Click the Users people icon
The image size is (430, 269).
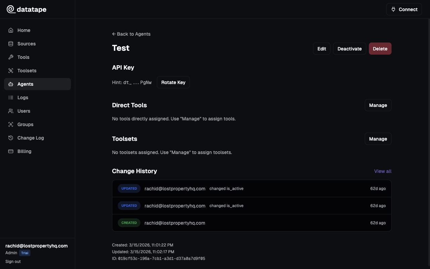click(x=11, y=111)
